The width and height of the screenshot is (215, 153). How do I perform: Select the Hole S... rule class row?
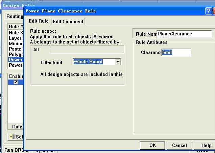(x=16, y=33)
